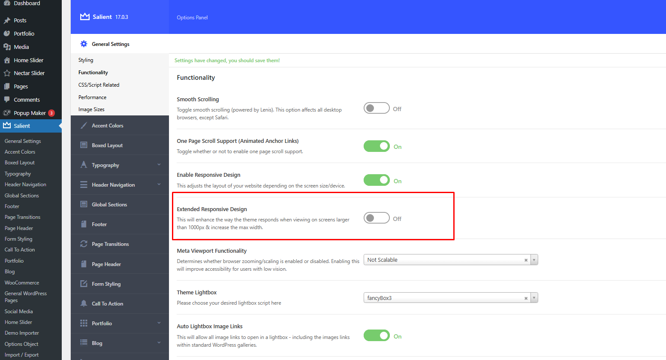This screenshot has height=360, width=666.
Task: Expand the Typography section chevron
Action: (x=159, y=165)
